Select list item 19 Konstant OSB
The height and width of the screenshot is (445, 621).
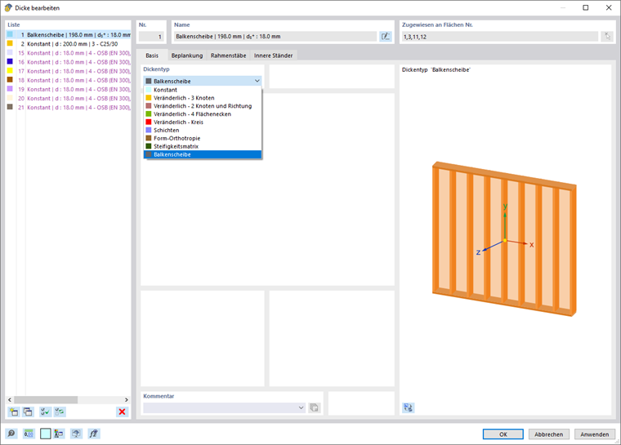69,90
